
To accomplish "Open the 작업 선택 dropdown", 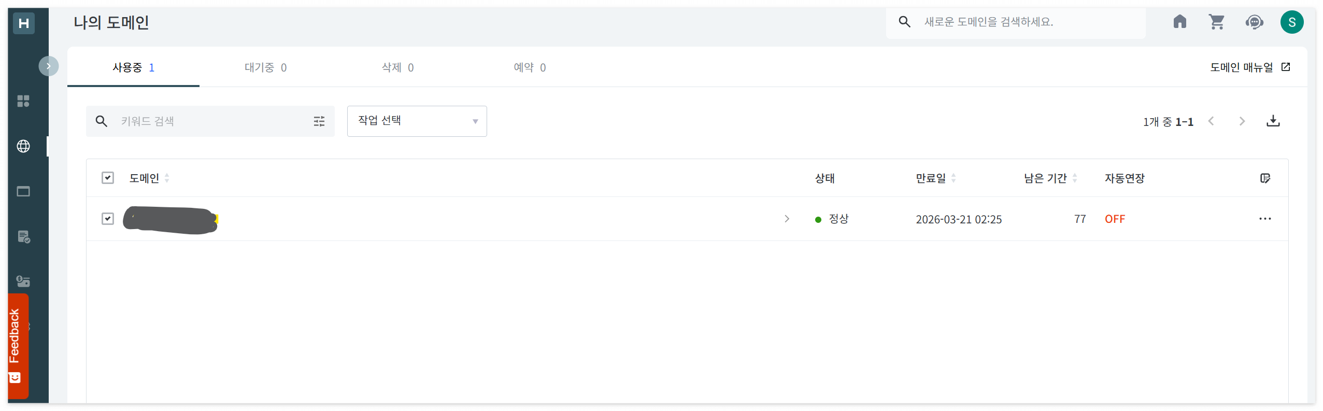I will coord(417,121).
